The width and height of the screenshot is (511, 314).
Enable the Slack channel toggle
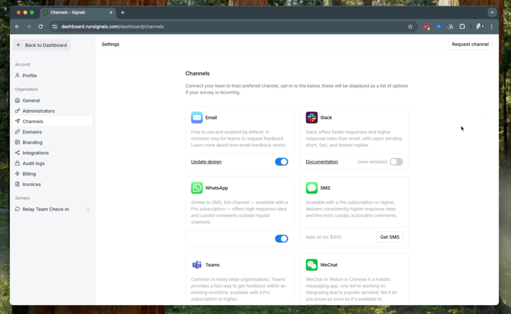(396, 162)
